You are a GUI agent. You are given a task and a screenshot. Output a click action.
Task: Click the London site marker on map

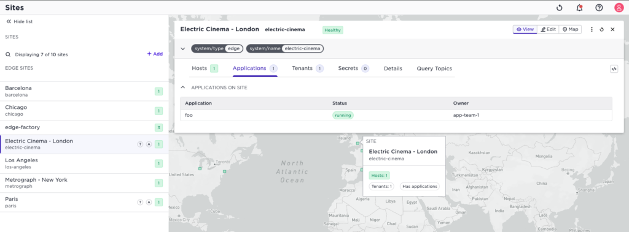coord(357,143)
